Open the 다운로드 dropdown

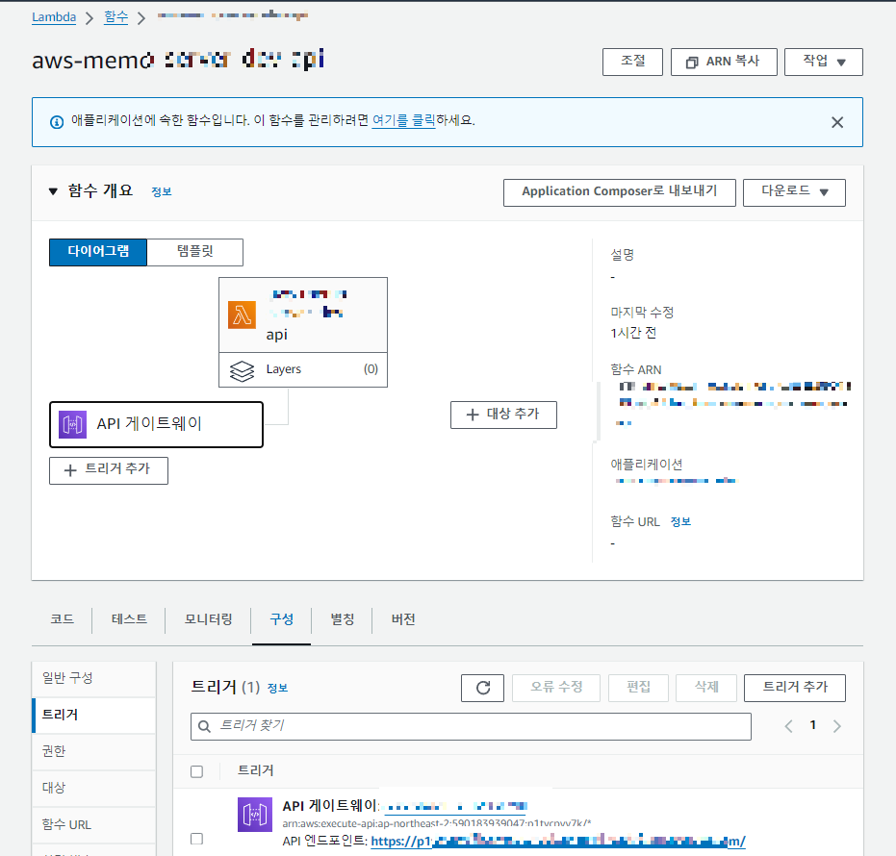[x=794, y=192]
